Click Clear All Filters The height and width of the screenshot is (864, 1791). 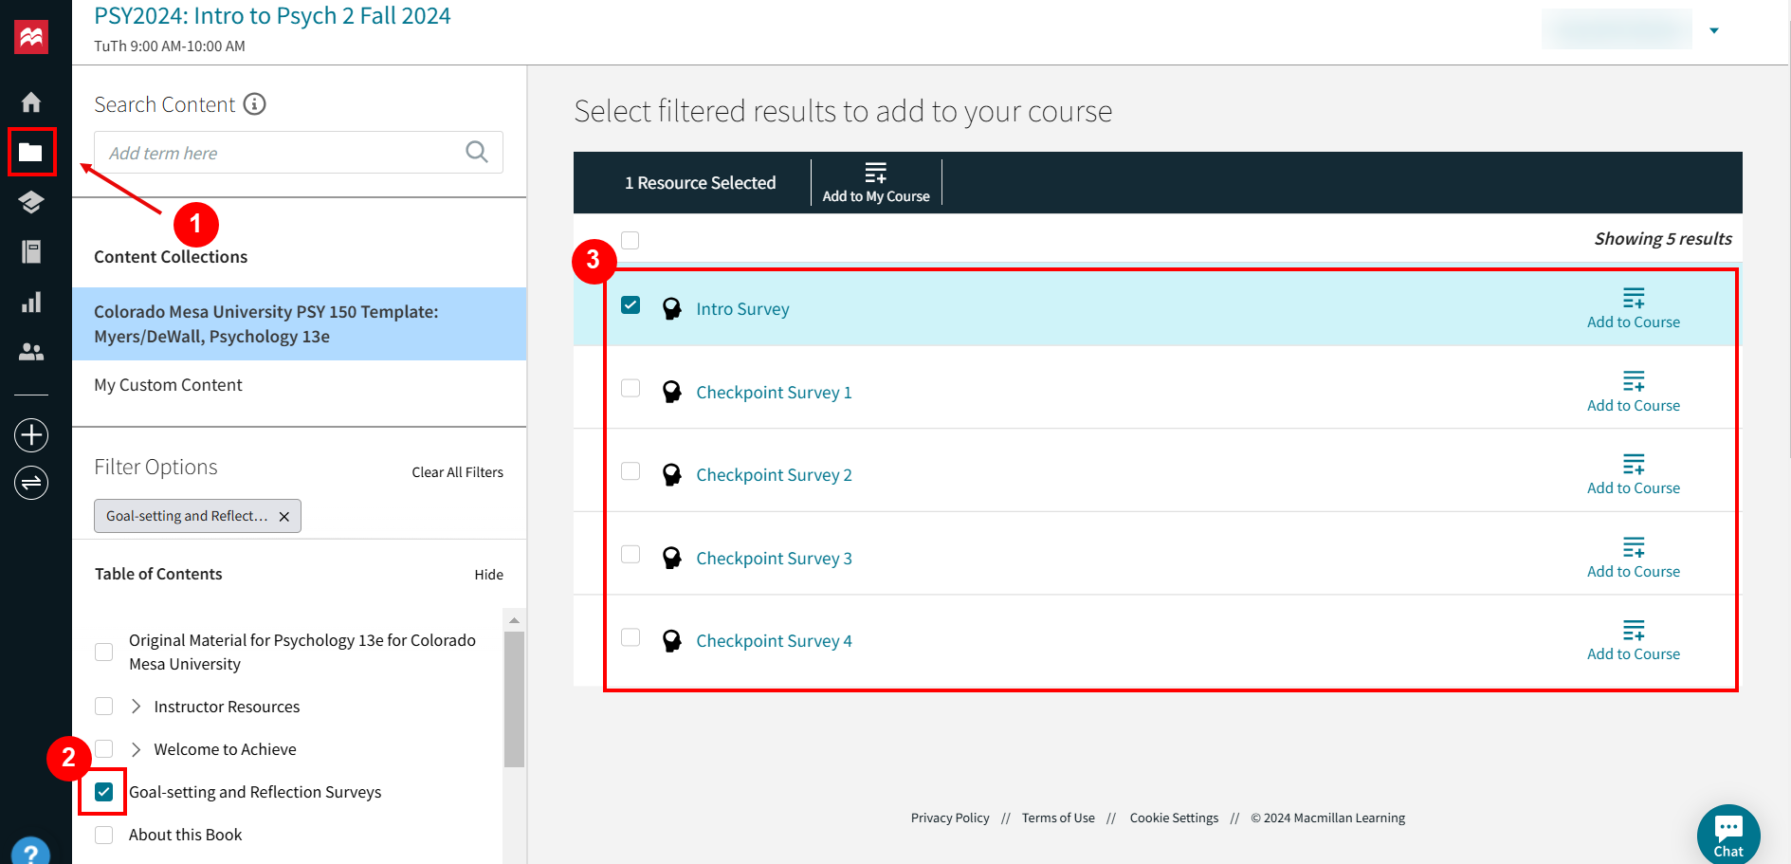(457, 471)
